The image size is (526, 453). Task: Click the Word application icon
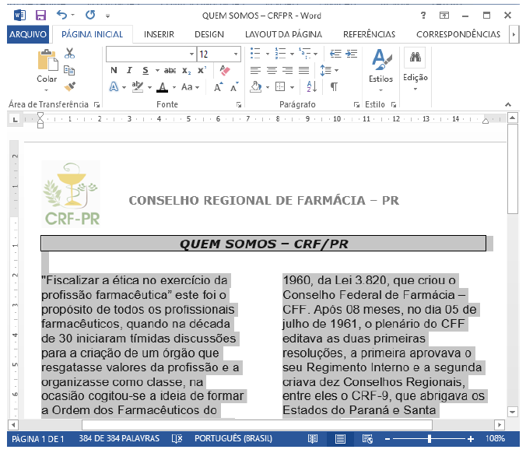(19, 15)
